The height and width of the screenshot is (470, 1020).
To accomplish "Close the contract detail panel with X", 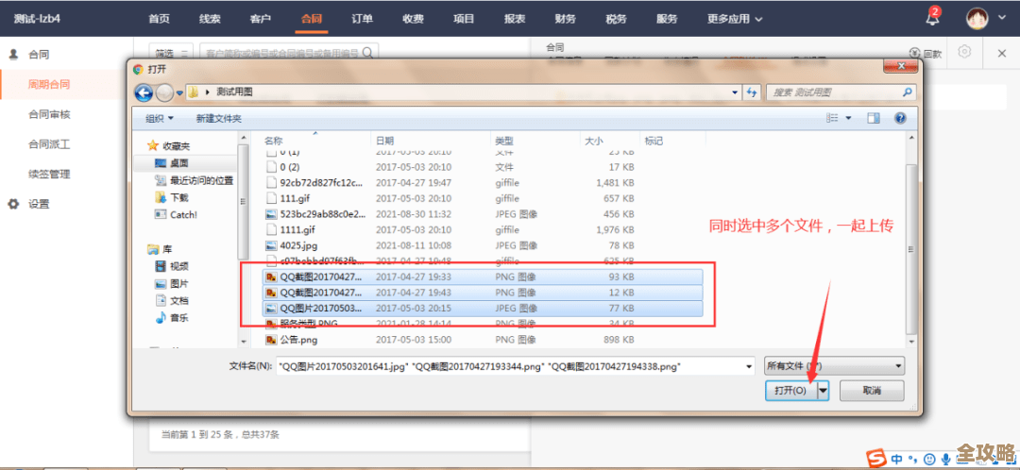I will pos(1002,53).
